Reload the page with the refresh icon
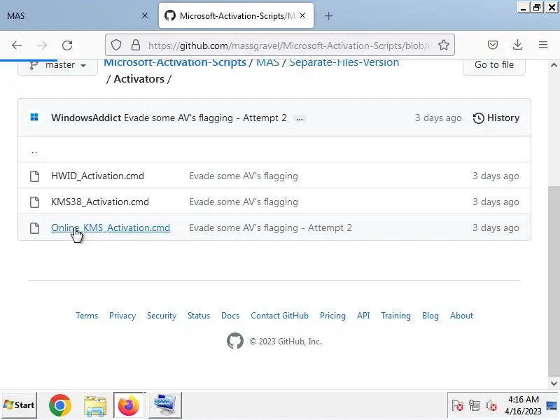Viewport: 560px width, 420px height. [67, 45]
